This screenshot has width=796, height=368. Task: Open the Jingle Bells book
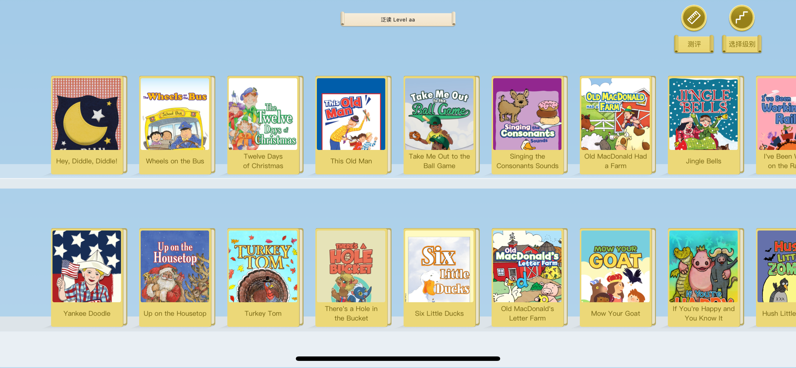pos(703,125)
